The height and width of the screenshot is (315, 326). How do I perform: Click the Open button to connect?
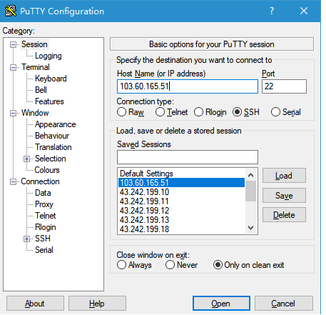click(x=221, y=304)
